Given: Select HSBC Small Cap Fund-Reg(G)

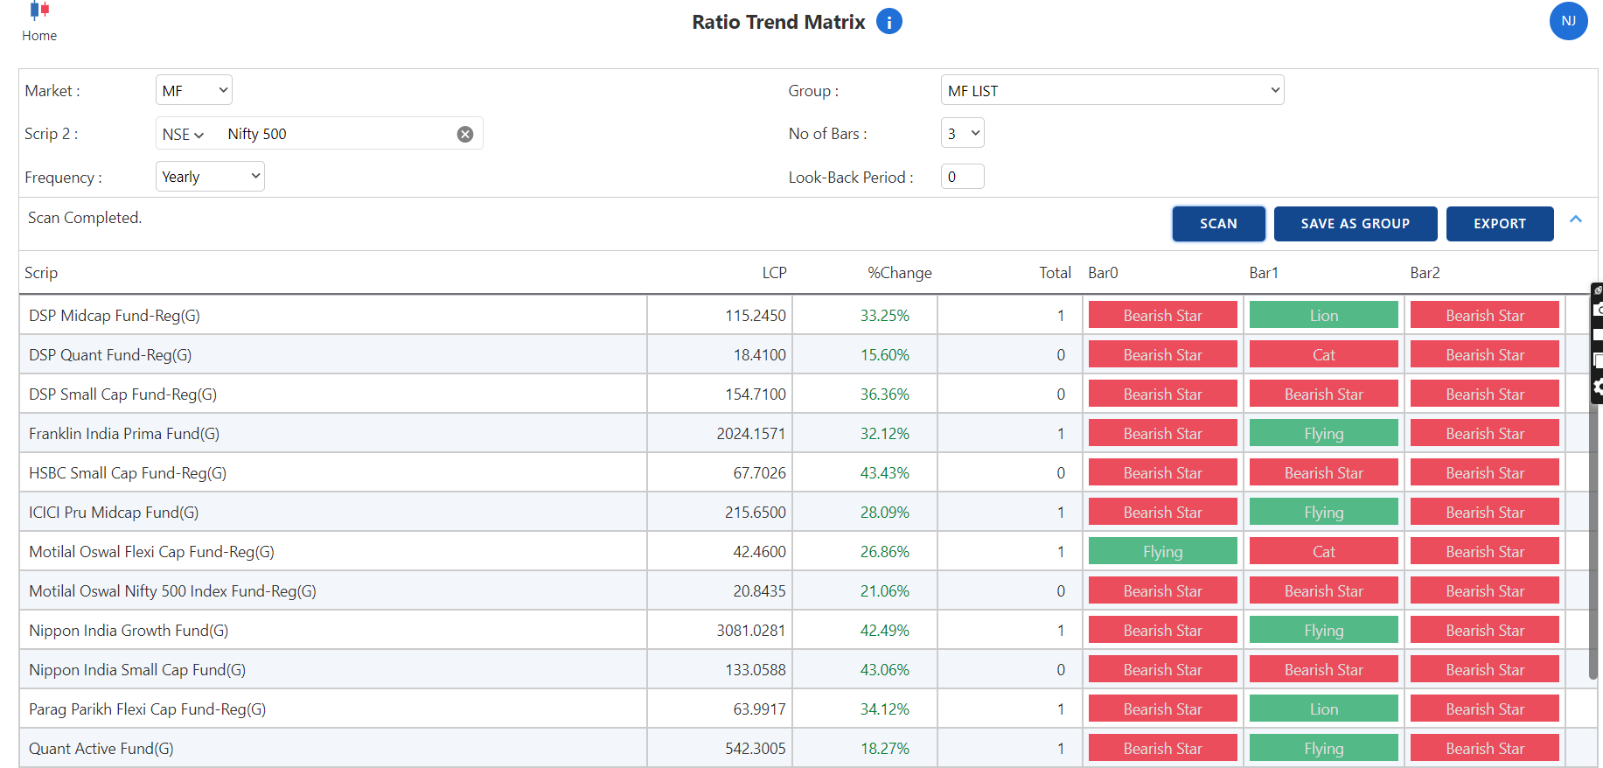Looking at the screenshot, I should point(128,473).
